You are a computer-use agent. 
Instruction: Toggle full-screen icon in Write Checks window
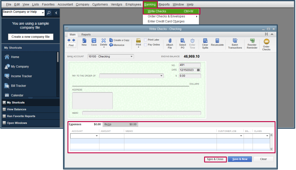(266, 34)
